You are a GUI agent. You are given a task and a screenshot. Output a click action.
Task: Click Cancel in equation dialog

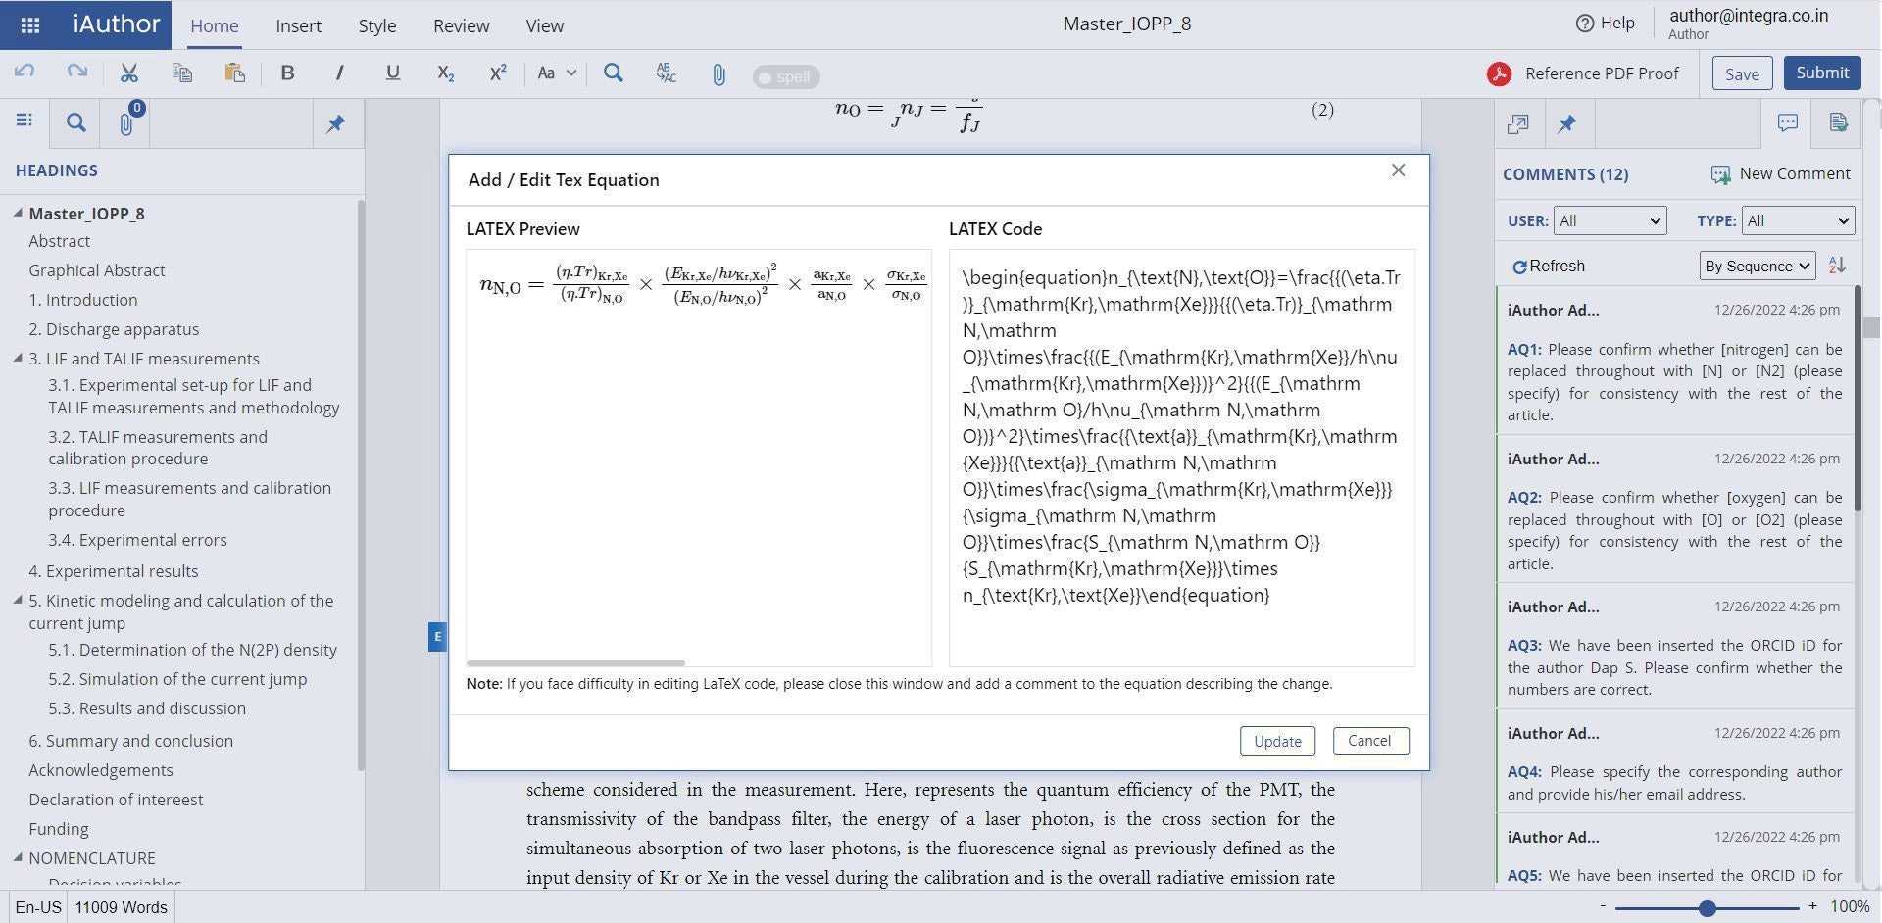pos(1370,741)
